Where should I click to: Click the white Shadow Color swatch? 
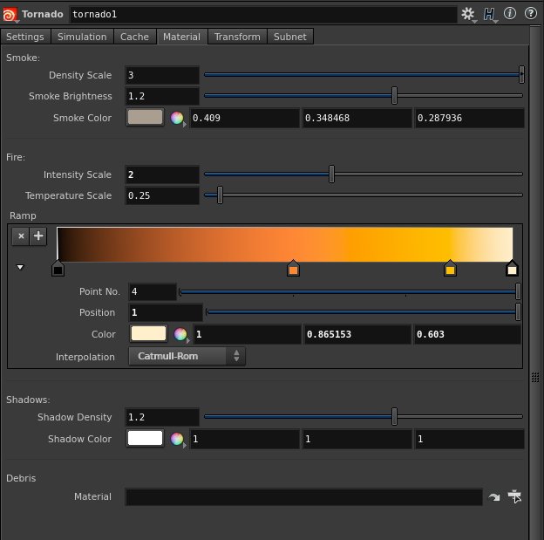point(145,438)
